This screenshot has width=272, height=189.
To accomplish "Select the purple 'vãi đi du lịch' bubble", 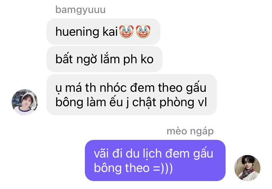I will pos(155,160).
